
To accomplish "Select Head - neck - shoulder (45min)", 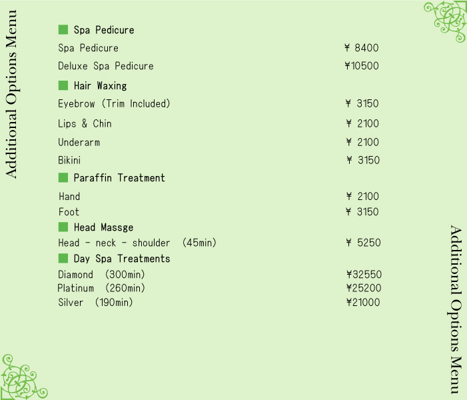I will point(137,243).
